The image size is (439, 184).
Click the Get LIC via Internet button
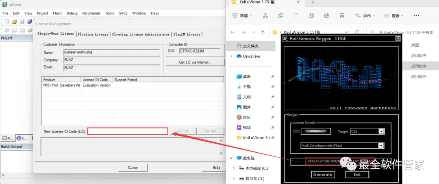[x=195, y=62]
